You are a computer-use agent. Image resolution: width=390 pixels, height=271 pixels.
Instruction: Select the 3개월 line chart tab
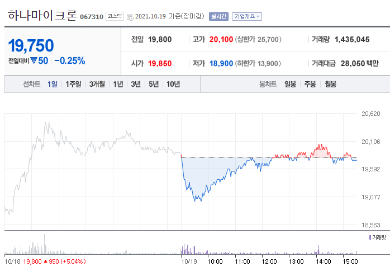[97, 84]
